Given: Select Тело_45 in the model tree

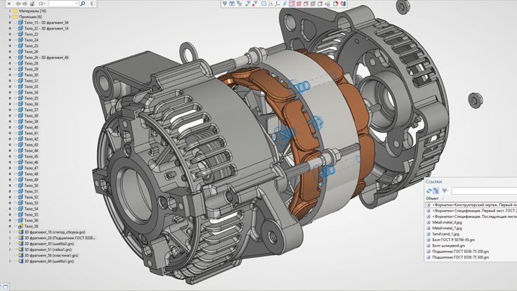Looking at the screenshot, I should click(31, 156).
